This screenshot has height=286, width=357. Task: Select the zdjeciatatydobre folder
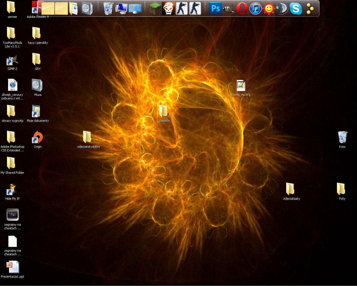tap(88, 140)
